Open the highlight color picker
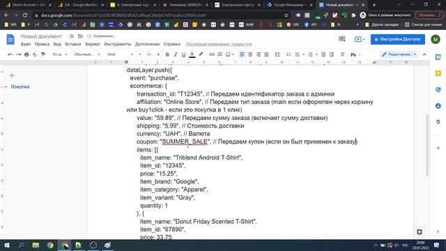The image size is (446, 251). [201, 54]
